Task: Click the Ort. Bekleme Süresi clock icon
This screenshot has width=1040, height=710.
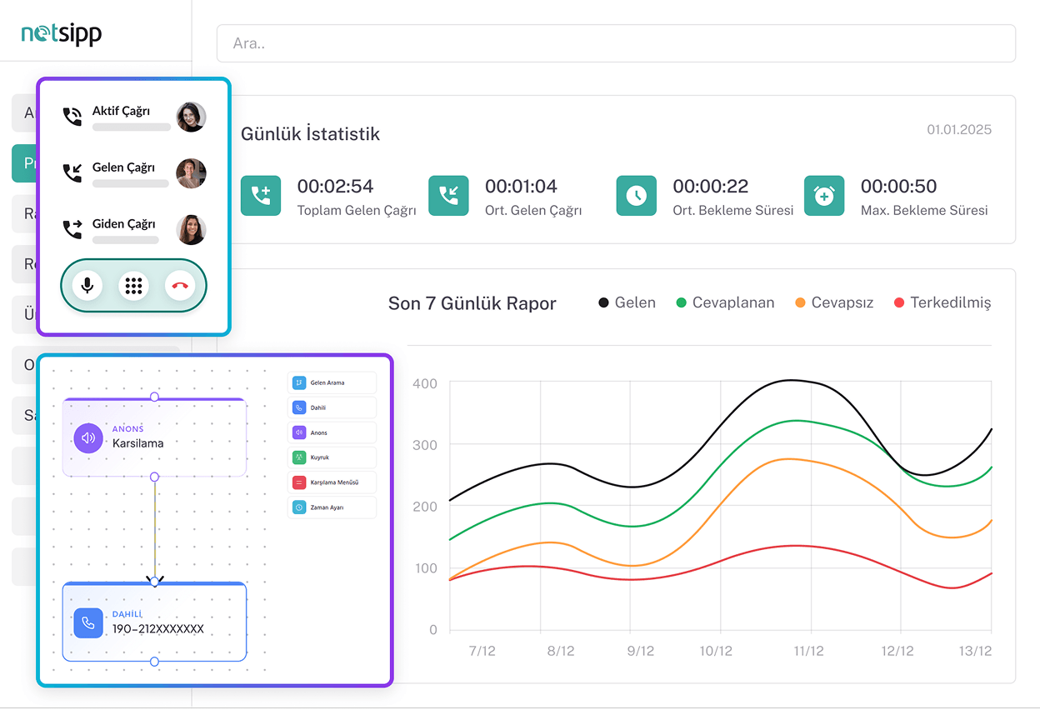Action: click(x=636, y=196)
